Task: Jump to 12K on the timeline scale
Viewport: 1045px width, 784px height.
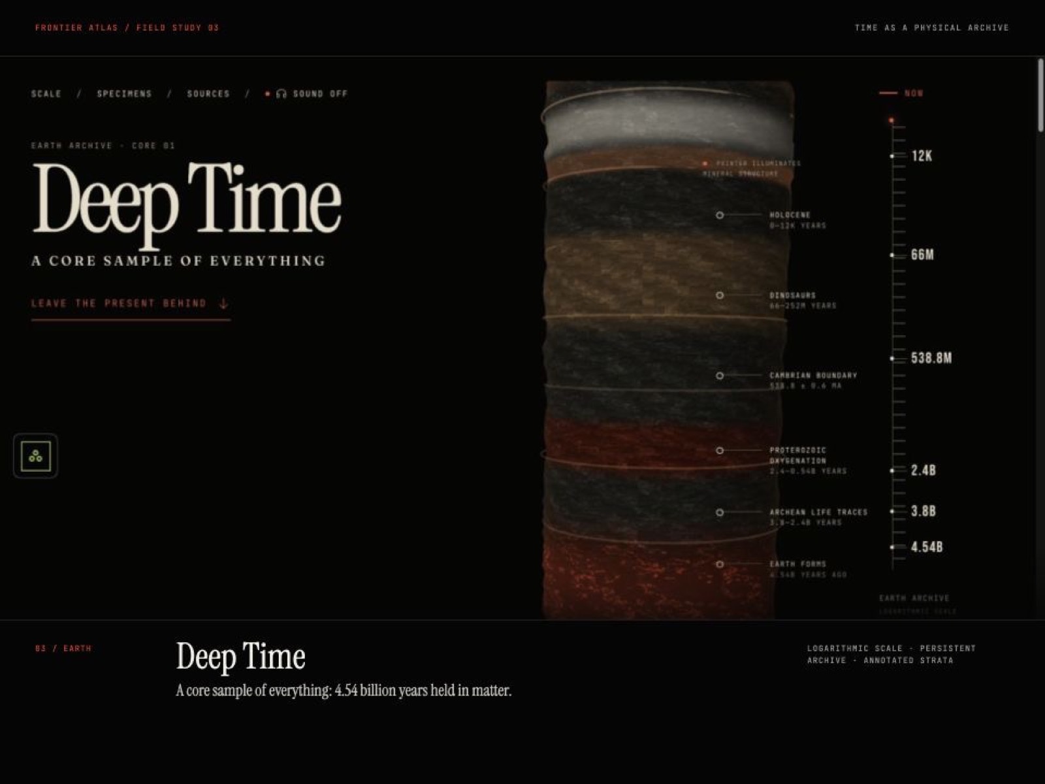Action: click(x=922, y=156)
